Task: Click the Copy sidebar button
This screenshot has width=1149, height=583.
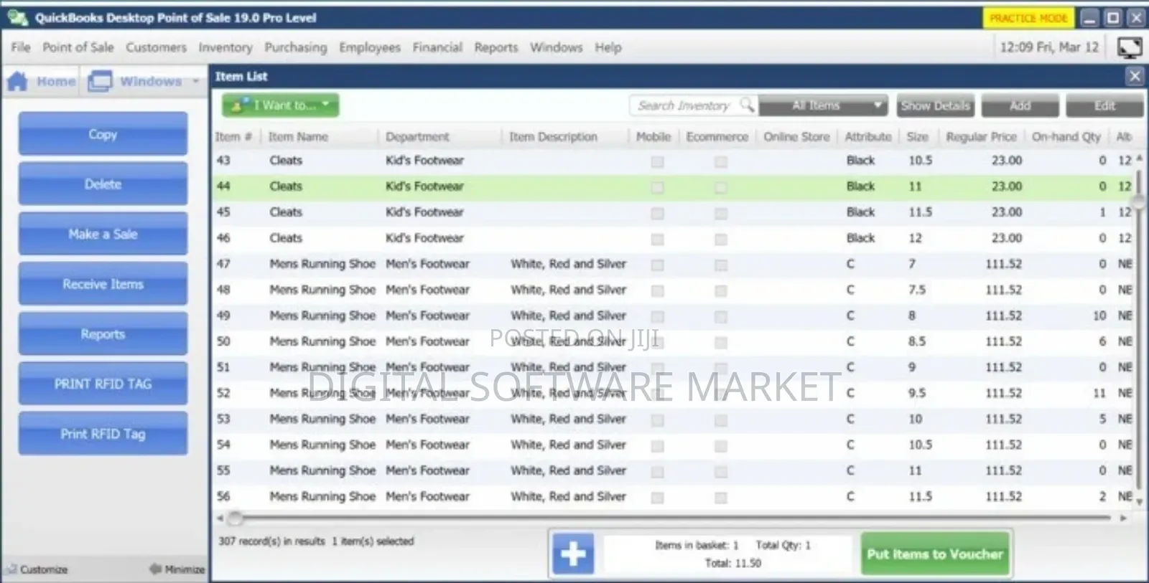Action: (103, 134)
